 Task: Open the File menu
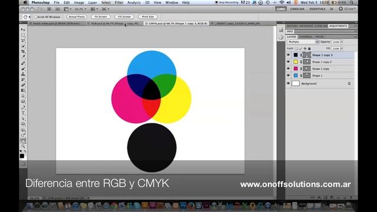tap(57, 2)
